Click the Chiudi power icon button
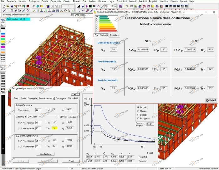219x170 pixels. coord(211,100)
